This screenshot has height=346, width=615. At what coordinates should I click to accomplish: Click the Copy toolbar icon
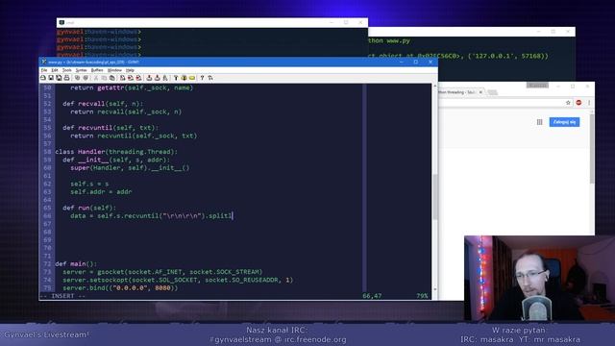(104, 78)
